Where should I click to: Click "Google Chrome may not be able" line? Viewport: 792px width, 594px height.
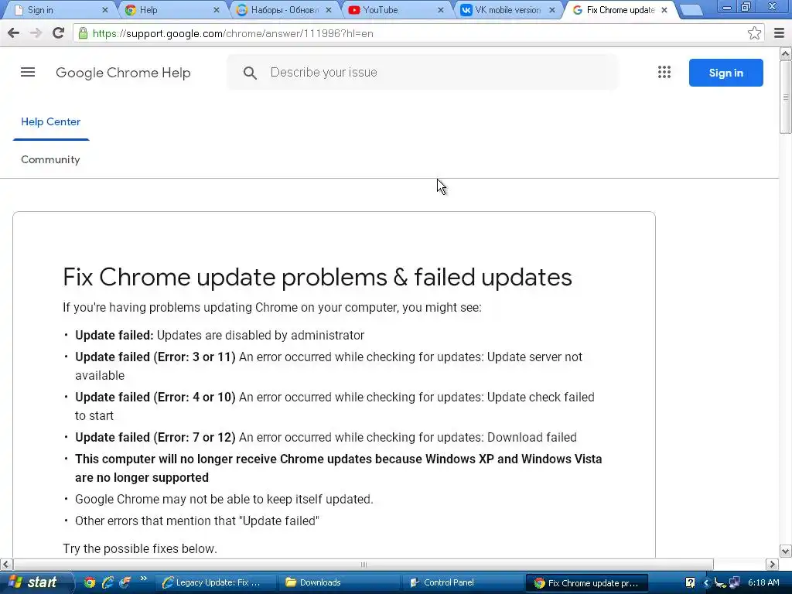[x=224, y=499]
